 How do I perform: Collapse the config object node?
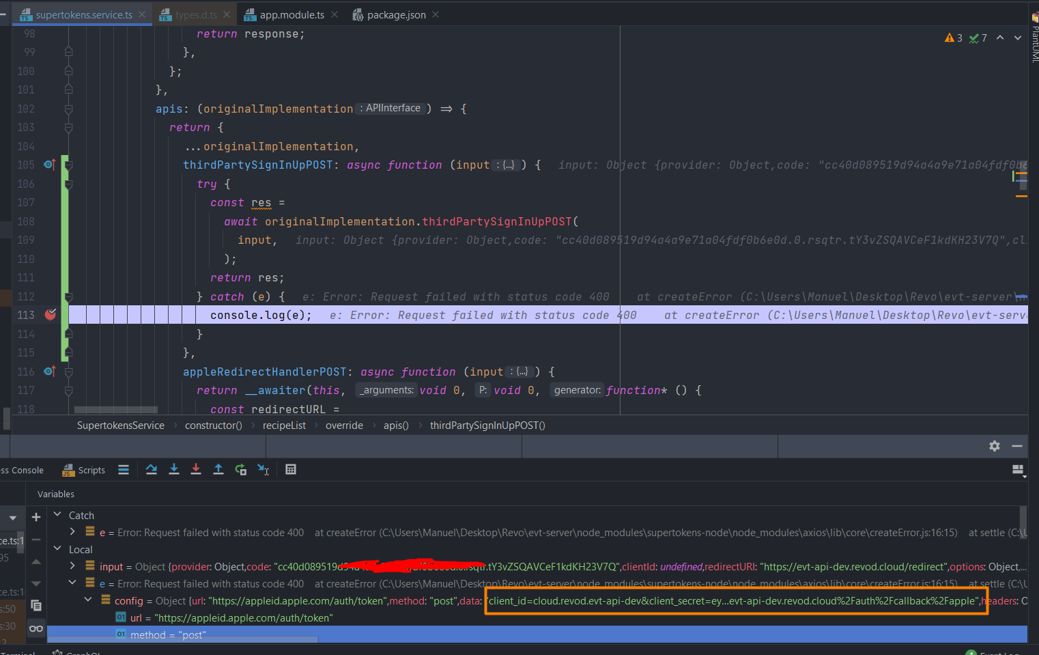pos(88,600)
